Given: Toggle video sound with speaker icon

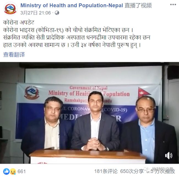Looking at the screenshot, I should pos(169,156).
